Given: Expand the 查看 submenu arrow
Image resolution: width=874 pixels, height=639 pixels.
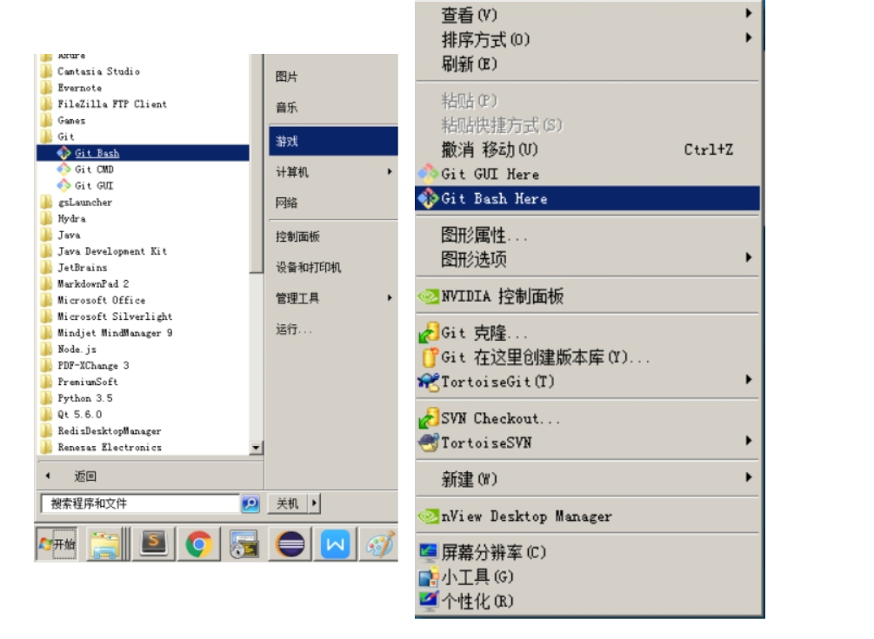Looking at the screenshot, I should [749, 13].
